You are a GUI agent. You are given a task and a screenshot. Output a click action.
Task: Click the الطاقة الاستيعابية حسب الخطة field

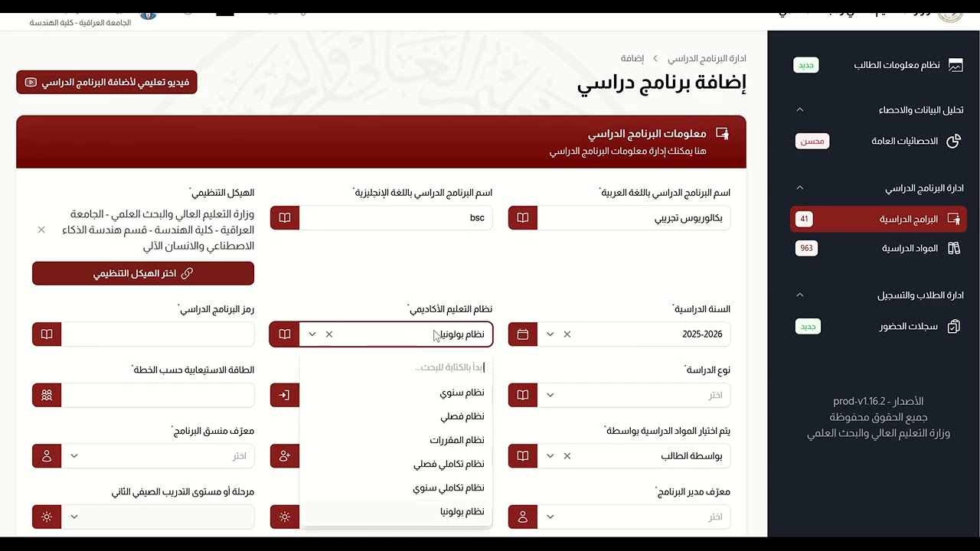158,395
